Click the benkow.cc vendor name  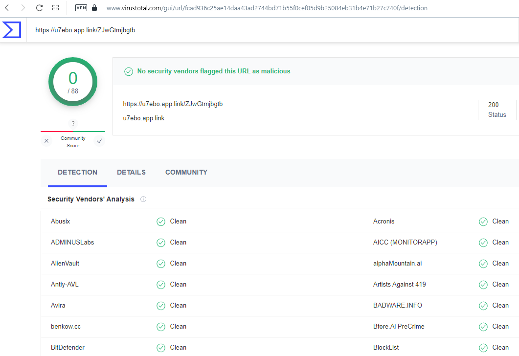pyautogui.click(x=66, y=327)
